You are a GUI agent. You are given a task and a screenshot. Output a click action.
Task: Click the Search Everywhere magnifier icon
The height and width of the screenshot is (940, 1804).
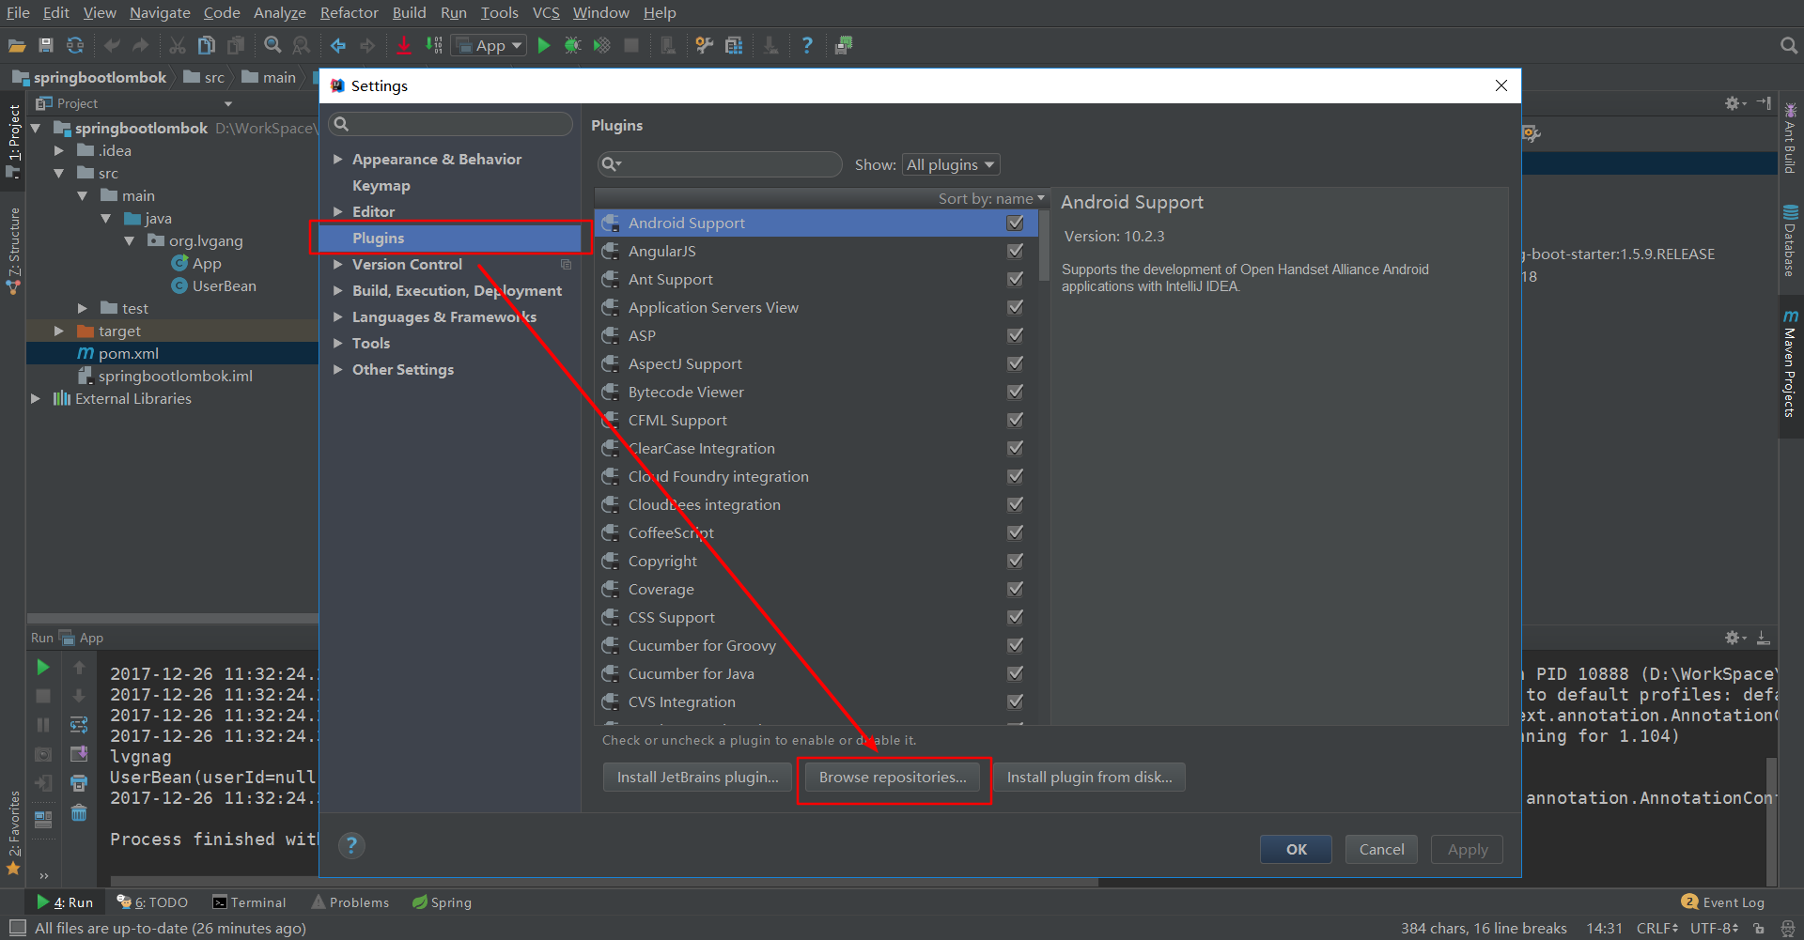click(x=1789, y=45)
